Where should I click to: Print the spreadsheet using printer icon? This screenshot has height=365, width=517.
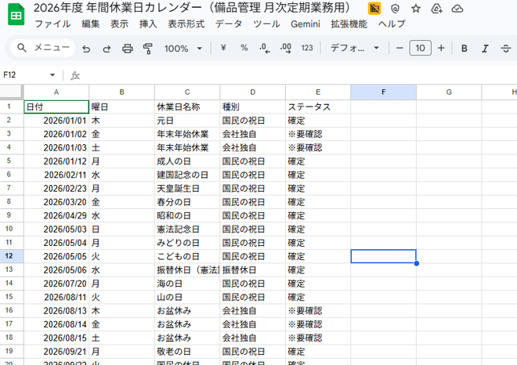(127, 49)
